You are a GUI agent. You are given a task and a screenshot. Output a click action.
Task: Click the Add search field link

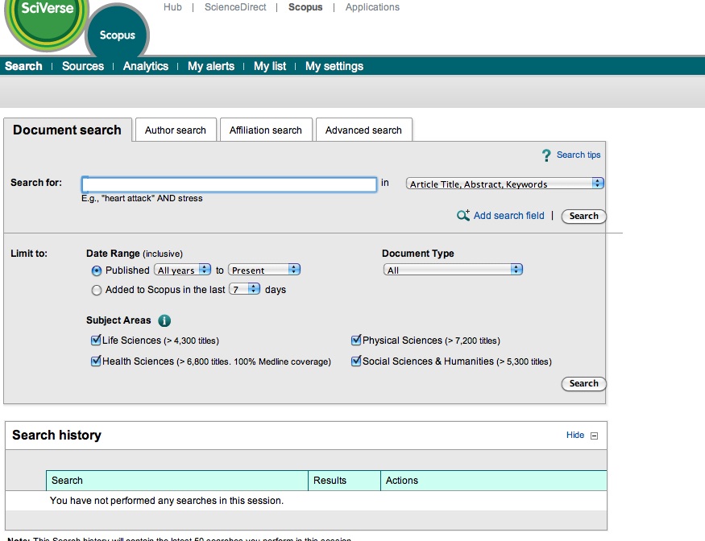pos(508,216)
